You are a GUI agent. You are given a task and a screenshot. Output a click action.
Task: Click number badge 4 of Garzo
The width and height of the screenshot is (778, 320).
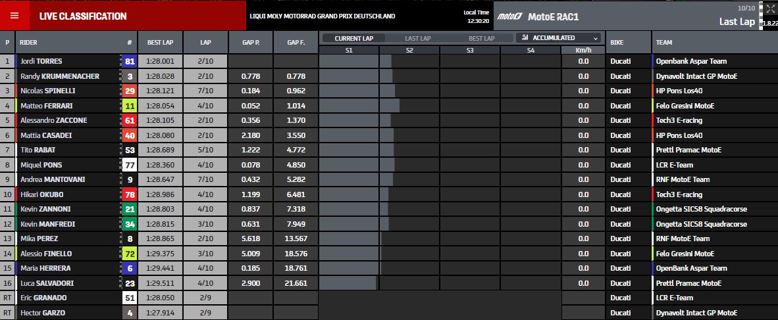pyautogui.click(x=130, y=313)
